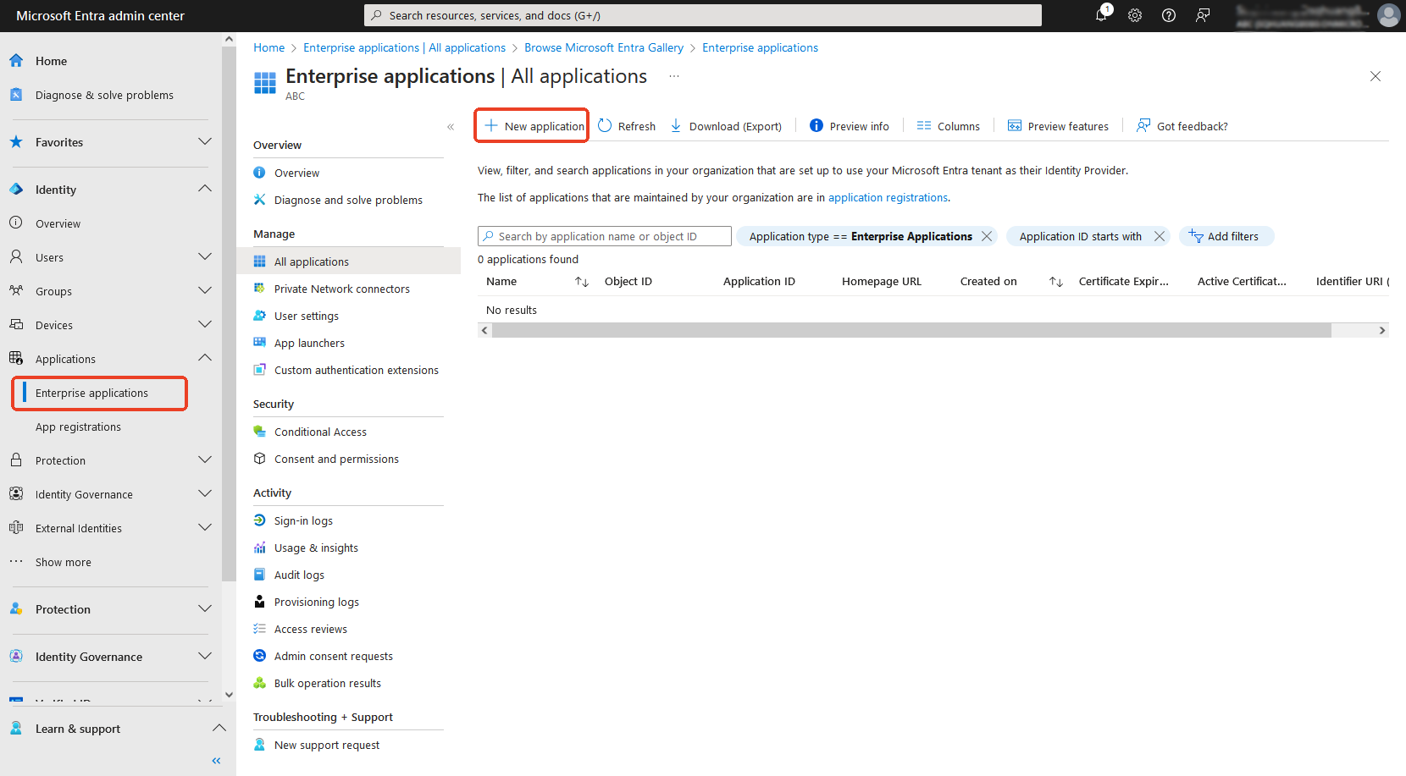The image size is (1406, 776).
Task: Open Private Network connectors
Action: click(x=342, y=289)
